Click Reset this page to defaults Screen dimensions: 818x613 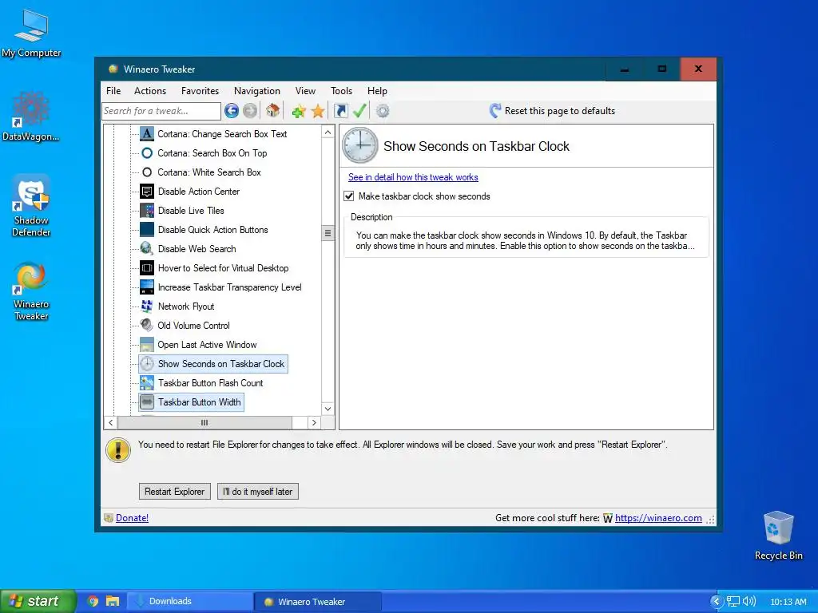point(560,110)
